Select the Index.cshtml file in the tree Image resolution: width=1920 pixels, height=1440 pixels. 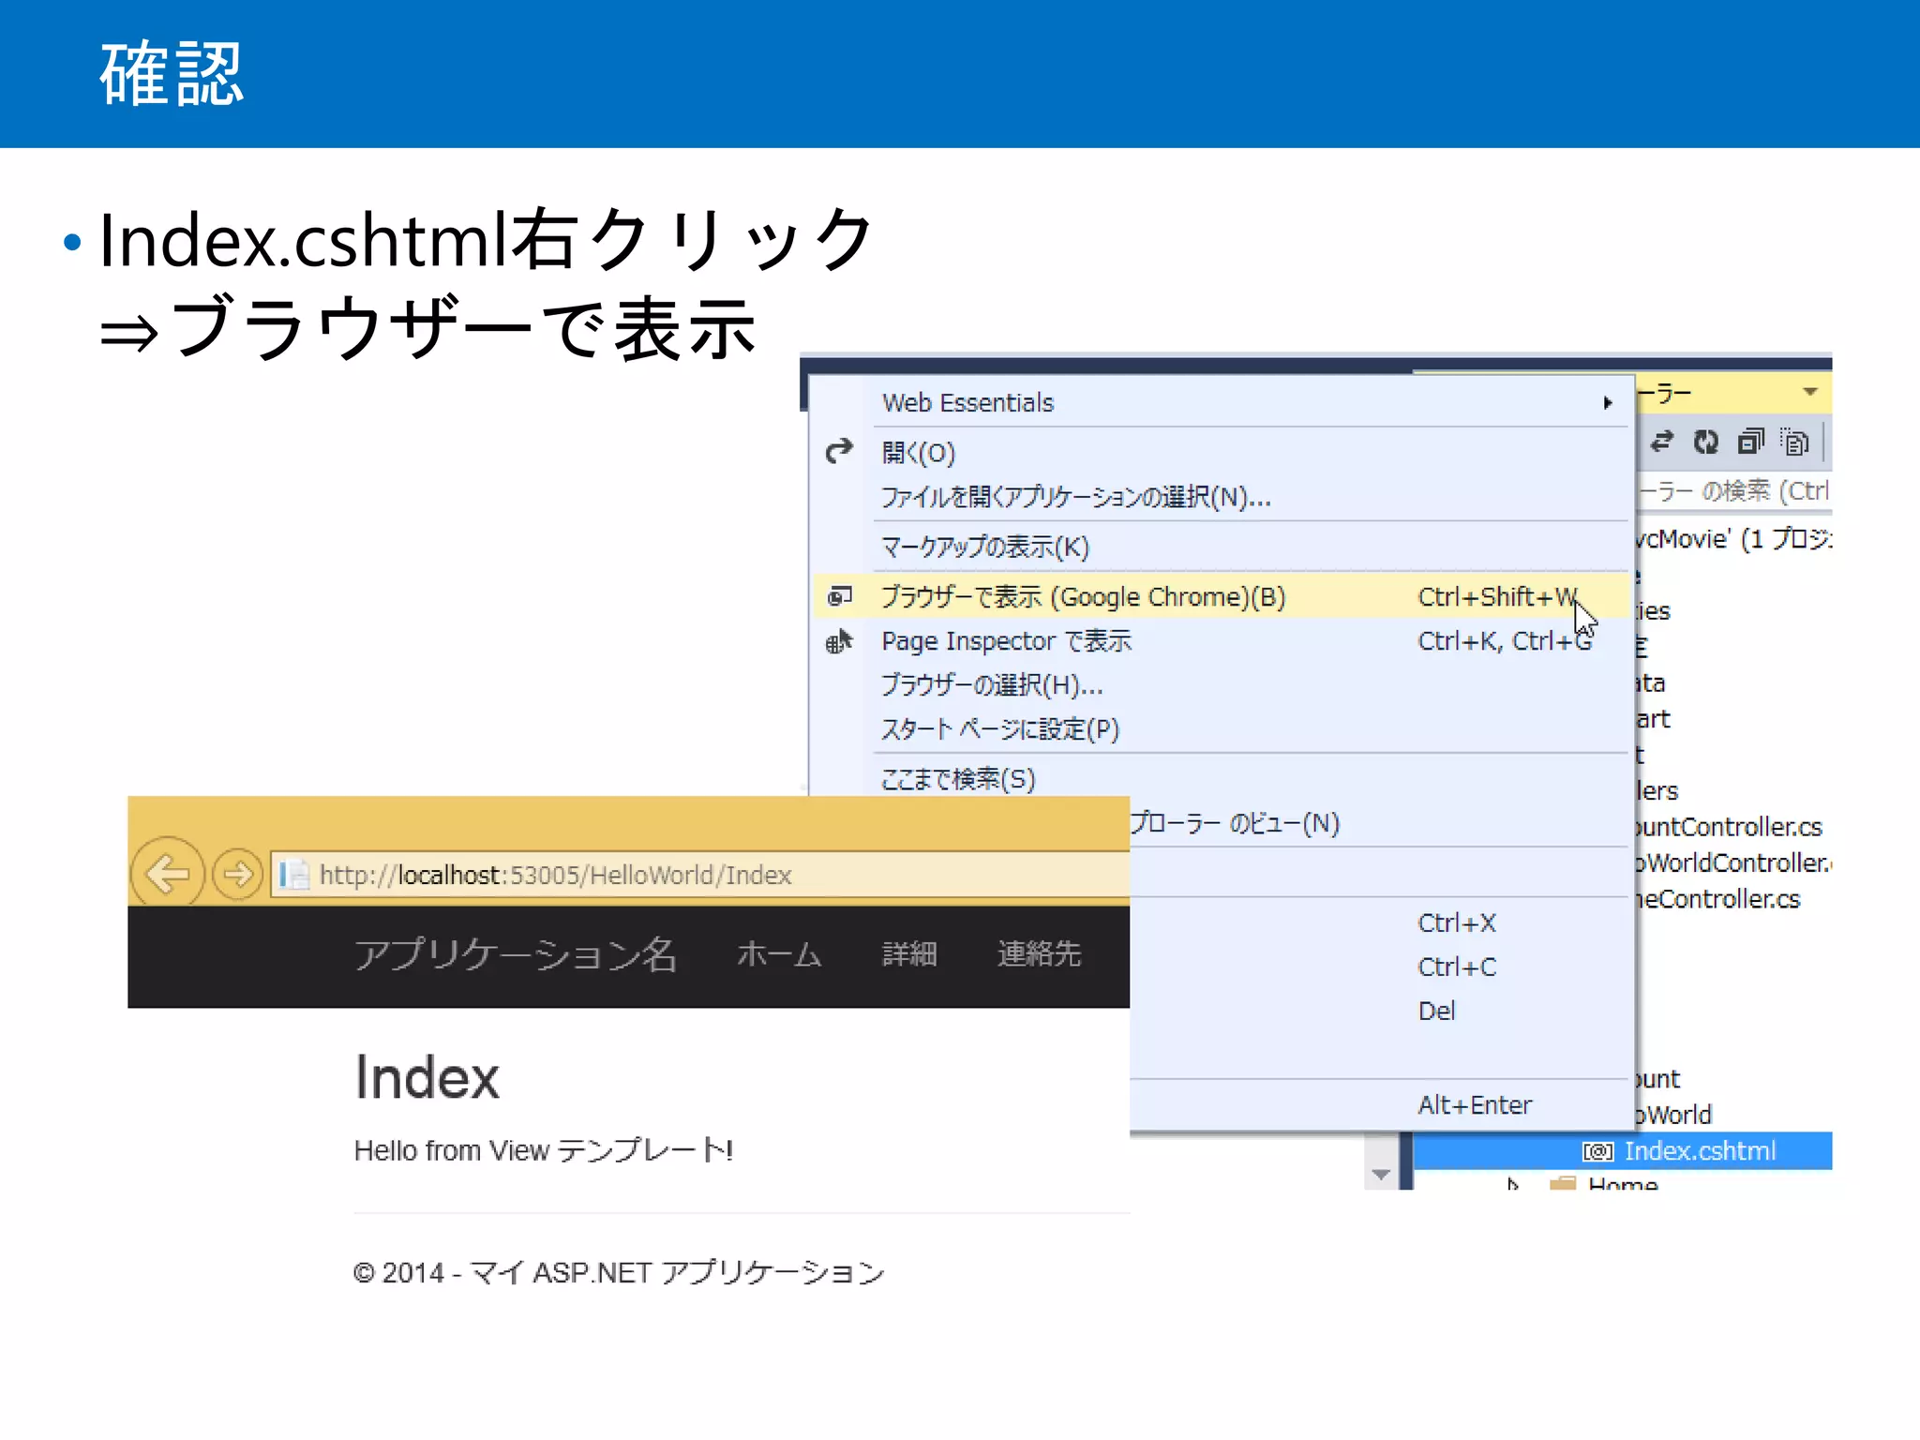(x=1622, y=1151)
